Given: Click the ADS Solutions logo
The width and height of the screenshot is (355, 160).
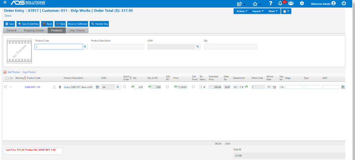Looking at the screenshot, I should (x=28, y=3).
